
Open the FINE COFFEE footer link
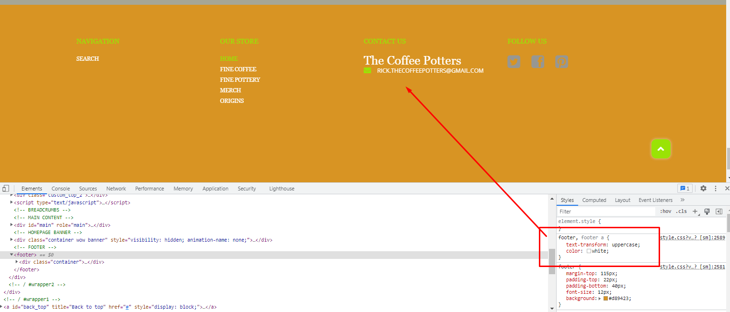[238, 69]
